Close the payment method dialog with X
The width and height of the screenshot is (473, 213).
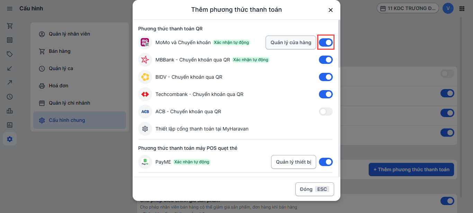[x=330, y=10]
